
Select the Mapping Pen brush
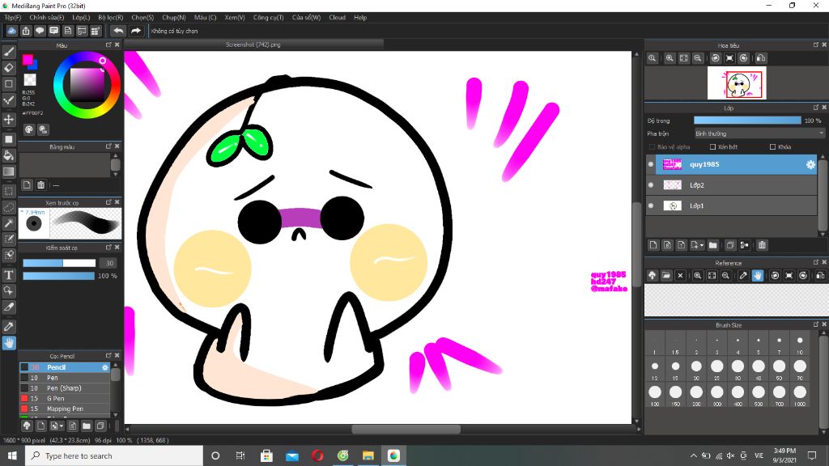(x=65, y=409)
